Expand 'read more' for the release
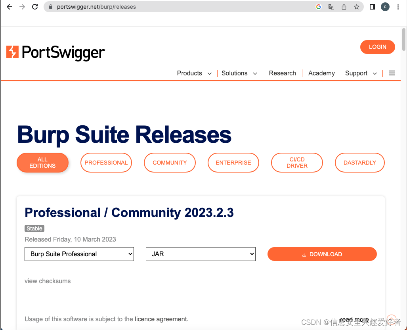Screen dimensions: 407x330 (x=358, y=319)
